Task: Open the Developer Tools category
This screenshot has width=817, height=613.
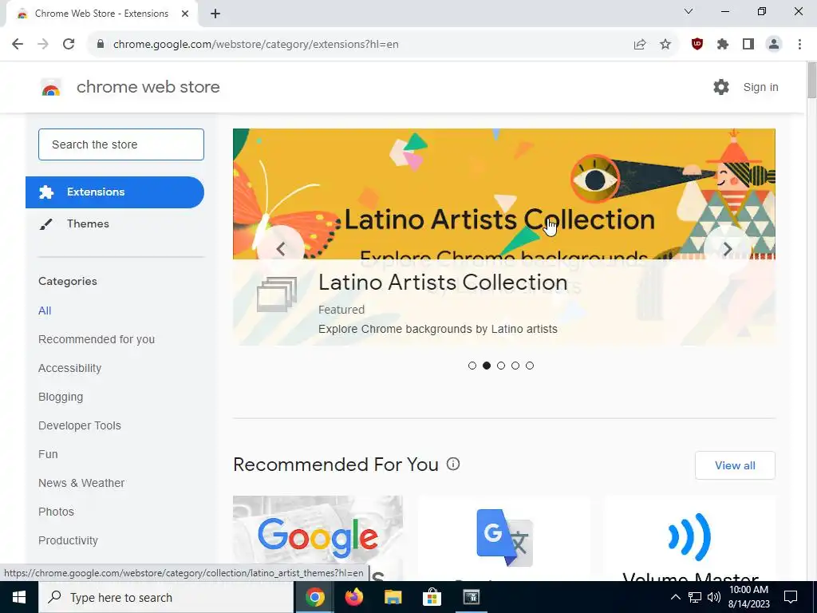Action: [80, 425]
